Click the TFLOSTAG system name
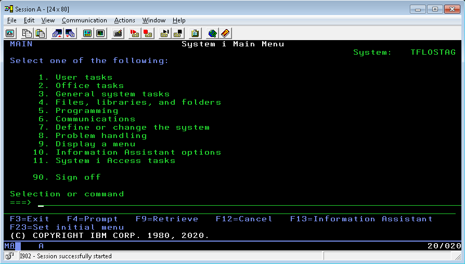Viewport: 465px width, 264px height. tap(433, 52)
